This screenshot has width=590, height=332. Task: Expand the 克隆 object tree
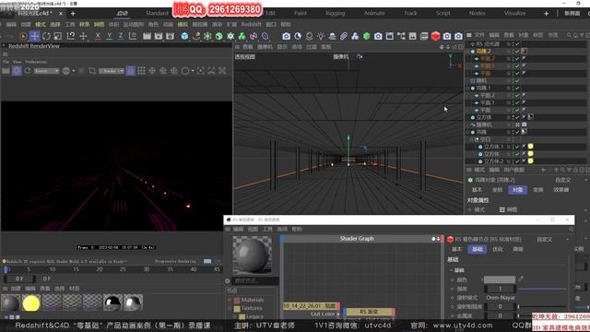click(x=467, y=132)
